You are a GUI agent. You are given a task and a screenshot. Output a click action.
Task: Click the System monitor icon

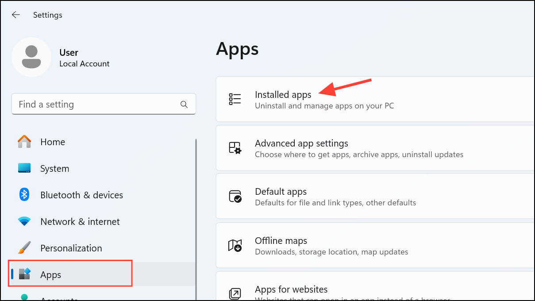[x=24, y=168]
